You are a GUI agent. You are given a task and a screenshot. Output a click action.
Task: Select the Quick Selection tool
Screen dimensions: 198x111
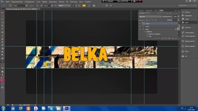click(2, 23)
